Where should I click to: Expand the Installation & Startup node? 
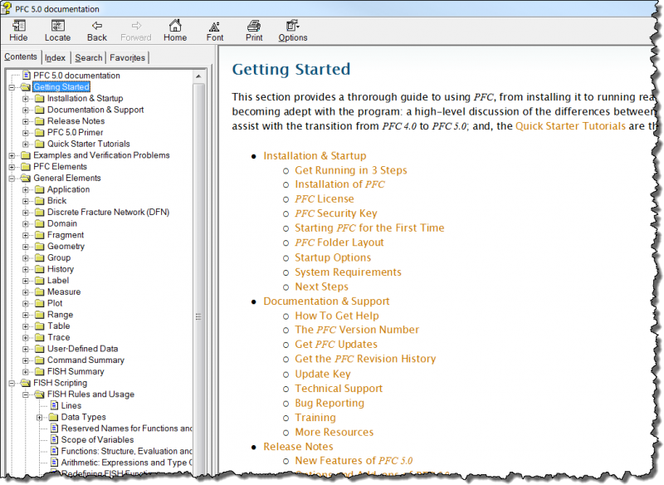tap(26, 99)
